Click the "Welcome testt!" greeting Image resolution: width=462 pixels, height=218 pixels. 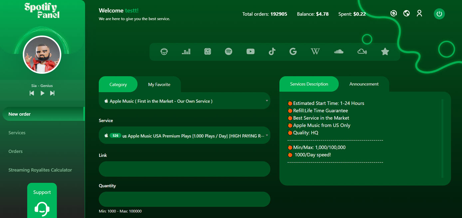pyautogui.click(x=118, y=10)
